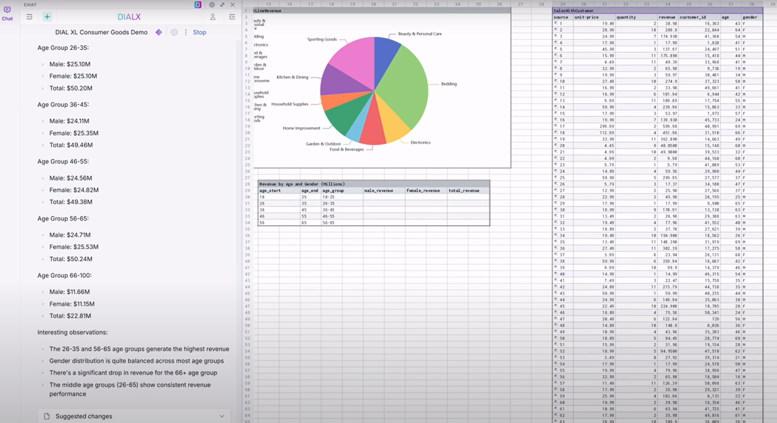777x423 pixels.
Task: Open the conversation settings gear next to title
Action: 174,32
